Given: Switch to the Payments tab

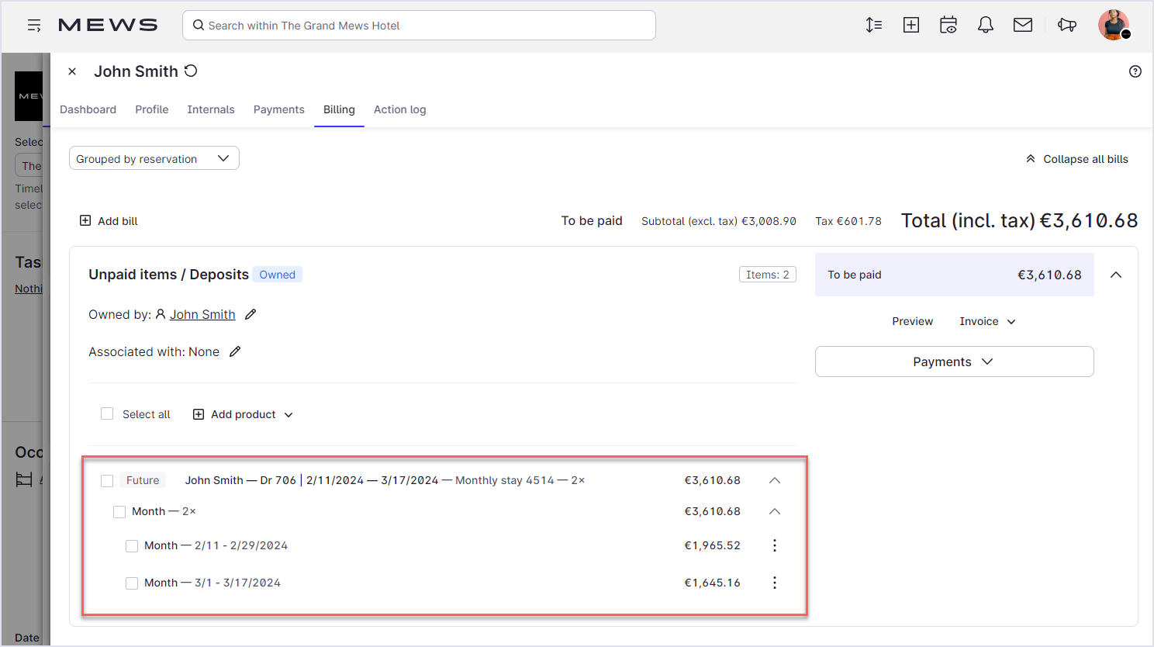Looking at the screenshot, I should pyautogui.click(x=278, y=109).
